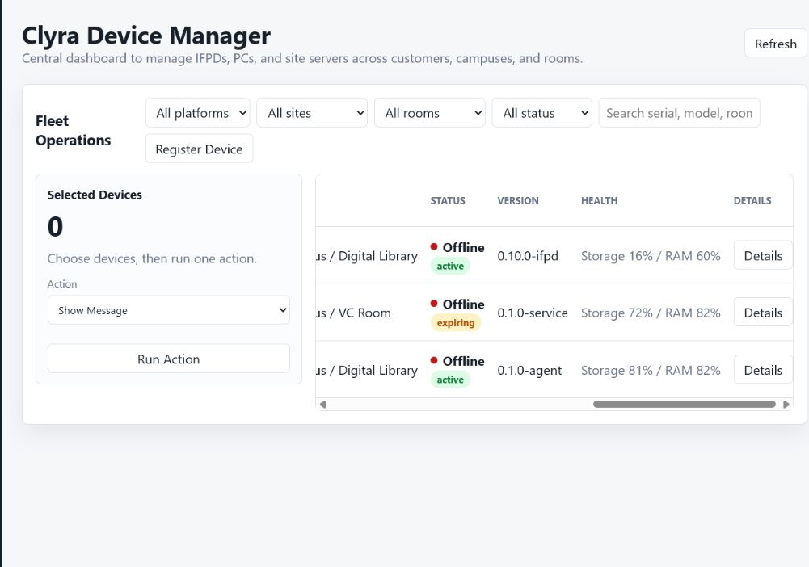The image size is (809, 567).
Task: Click Storage 16% / RAM 60% health
Action: click(651, 256)
